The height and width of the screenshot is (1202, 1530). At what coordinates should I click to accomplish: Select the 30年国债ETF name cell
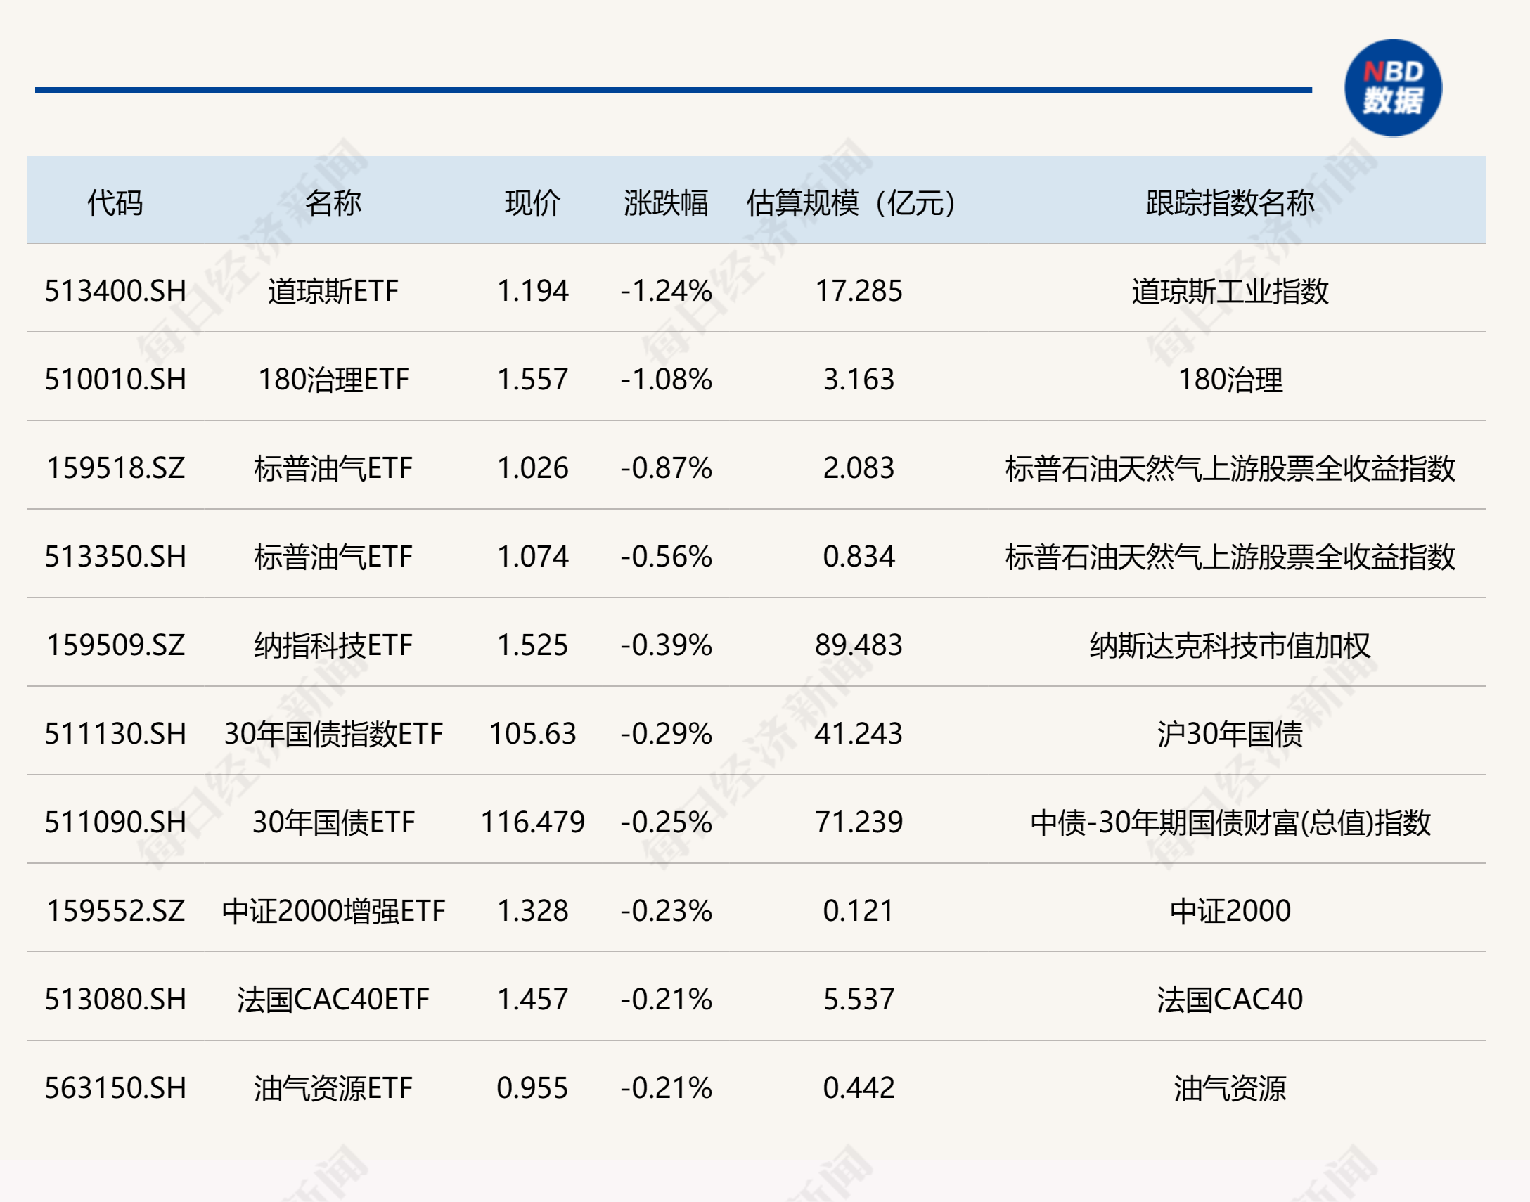(x=333, y=822)
